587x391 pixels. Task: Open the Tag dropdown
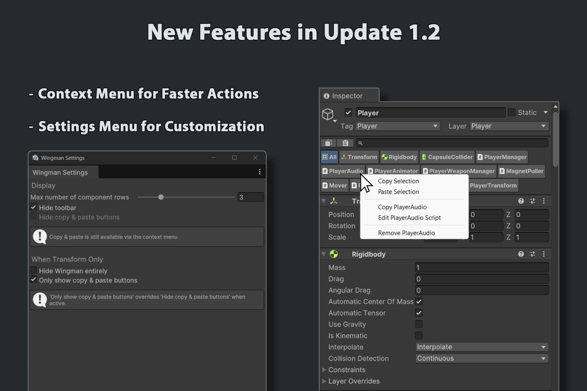coord(397,126)
